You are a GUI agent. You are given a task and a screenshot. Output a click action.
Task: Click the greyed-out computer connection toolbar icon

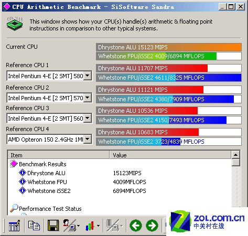tap(113, 226)
